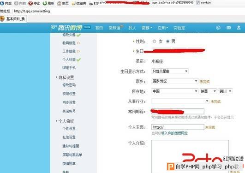
Task: Expand the 微群 navigation dropdown
Action: pos(147,28)
